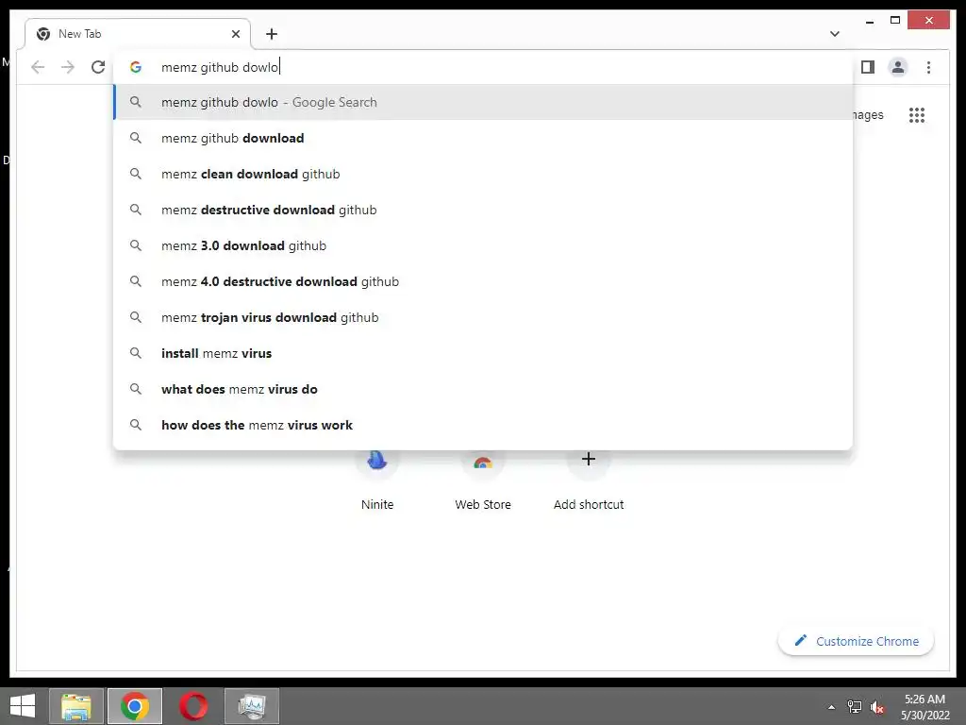
Task: Open the Web Store shortcut
Action: [483, 481]
